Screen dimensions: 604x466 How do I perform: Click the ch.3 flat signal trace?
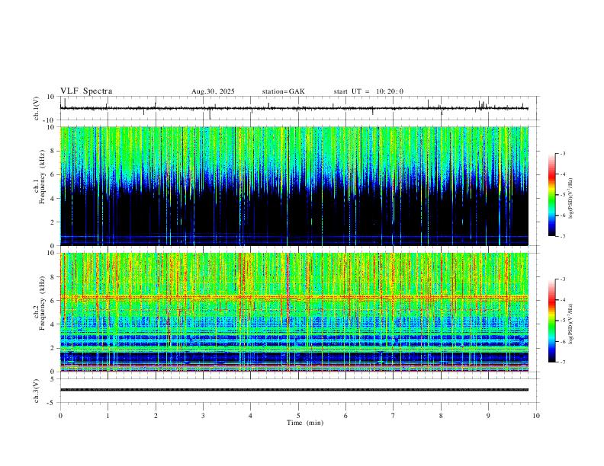coord(294,390)
